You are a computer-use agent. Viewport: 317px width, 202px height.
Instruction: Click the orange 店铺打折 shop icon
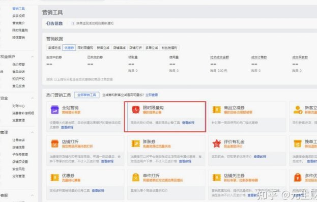(x=54, y=144)
